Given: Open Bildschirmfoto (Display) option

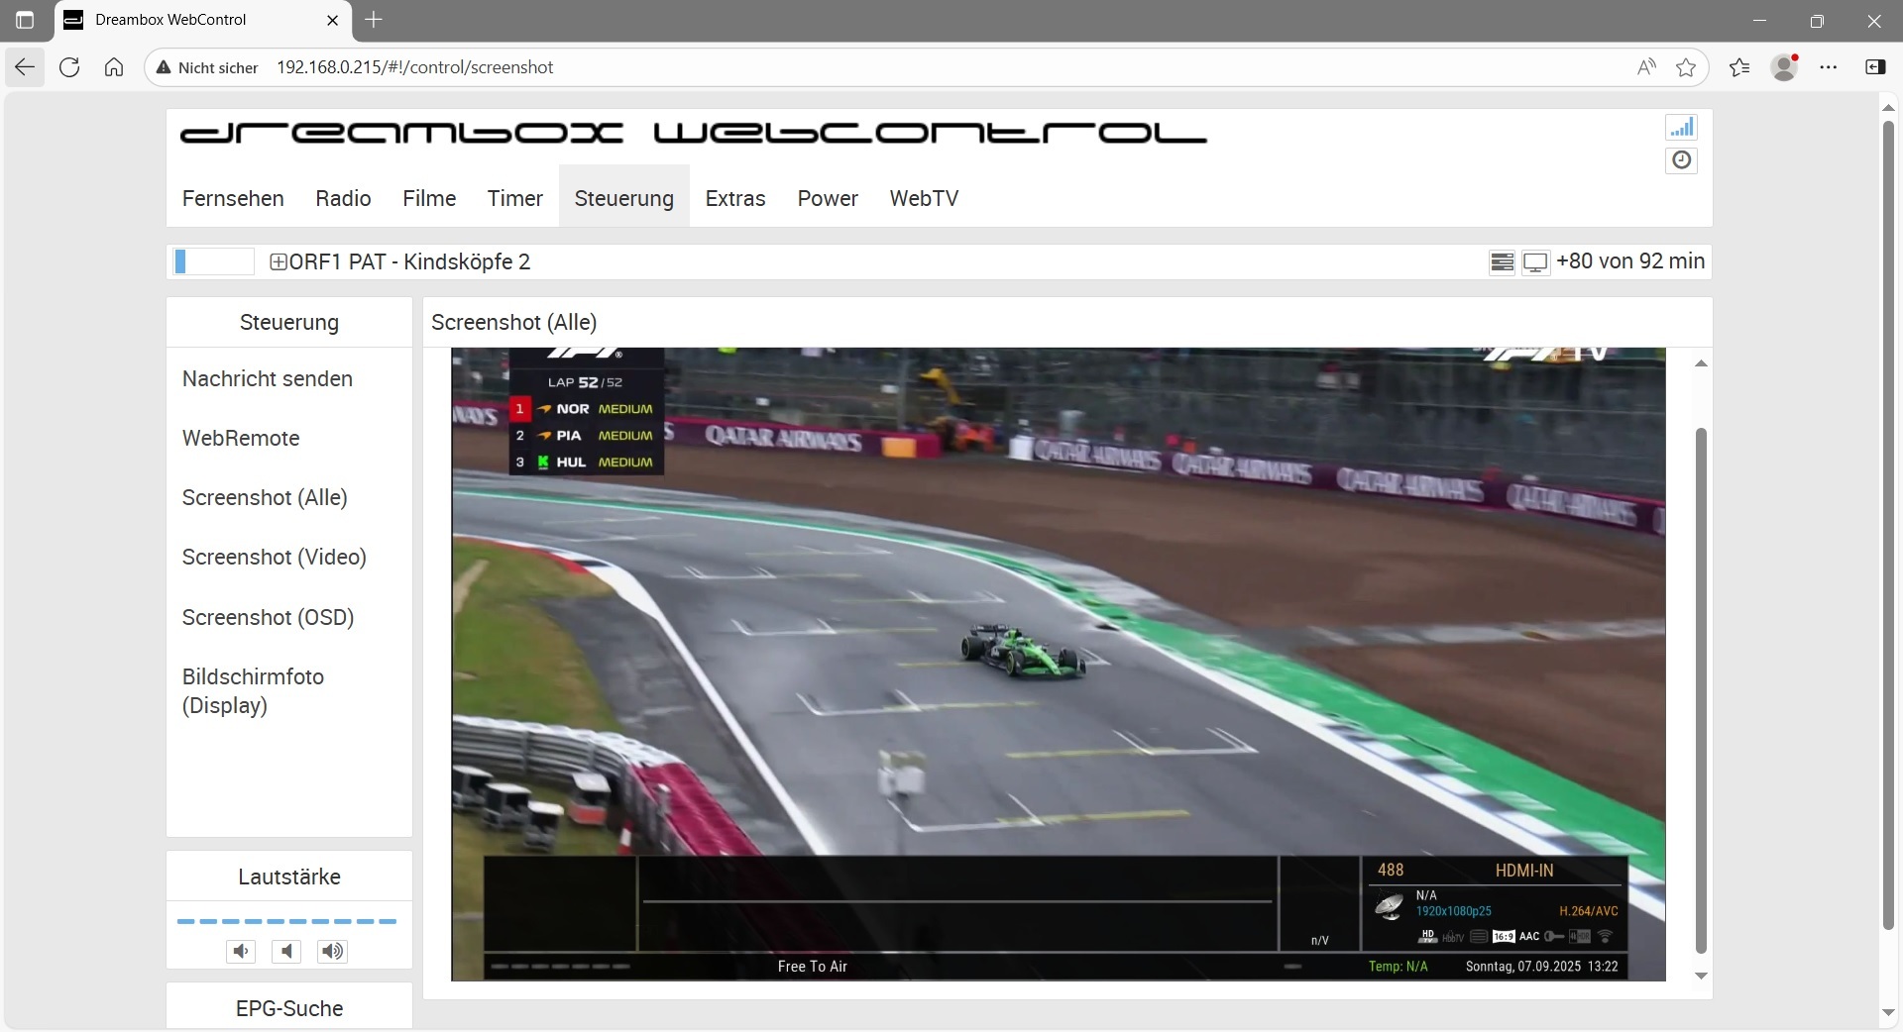Looking at the screenshot, I should 254,691.
